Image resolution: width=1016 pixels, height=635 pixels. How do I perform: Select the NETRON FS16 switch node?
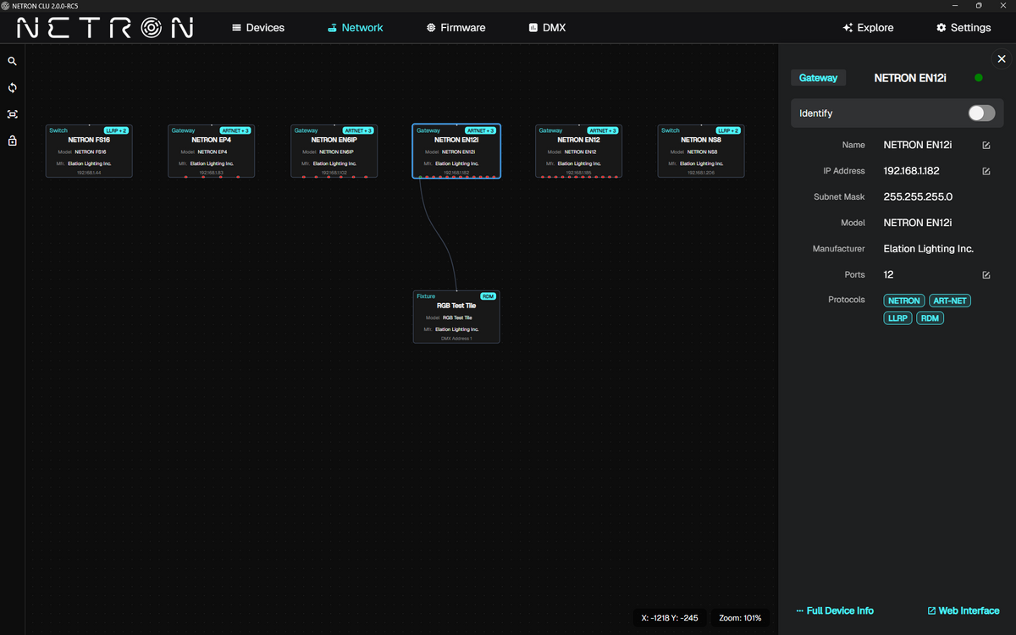coord(89,151)
